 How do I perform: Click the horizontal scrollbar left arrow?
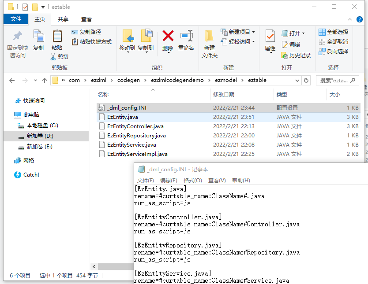coord(94,267)
